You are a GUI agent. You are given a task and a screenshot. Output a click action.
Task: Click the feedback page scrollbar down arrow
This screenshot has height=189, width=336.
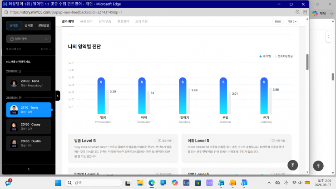click(307, 172)
